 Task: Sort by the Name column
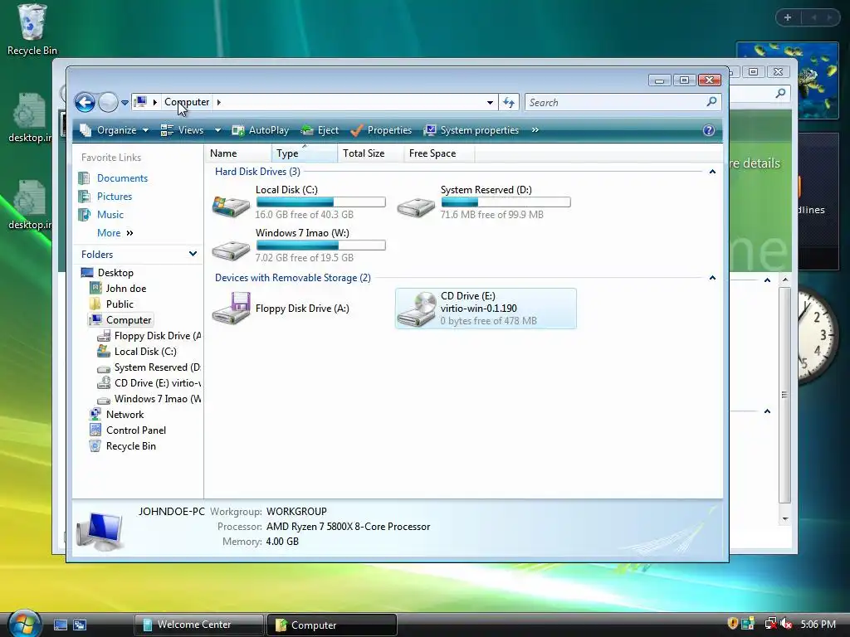pos(238,153)
